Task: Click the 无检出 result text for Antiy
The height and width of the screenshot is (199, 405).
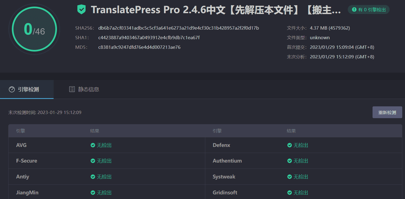Action: click(104, 177)
